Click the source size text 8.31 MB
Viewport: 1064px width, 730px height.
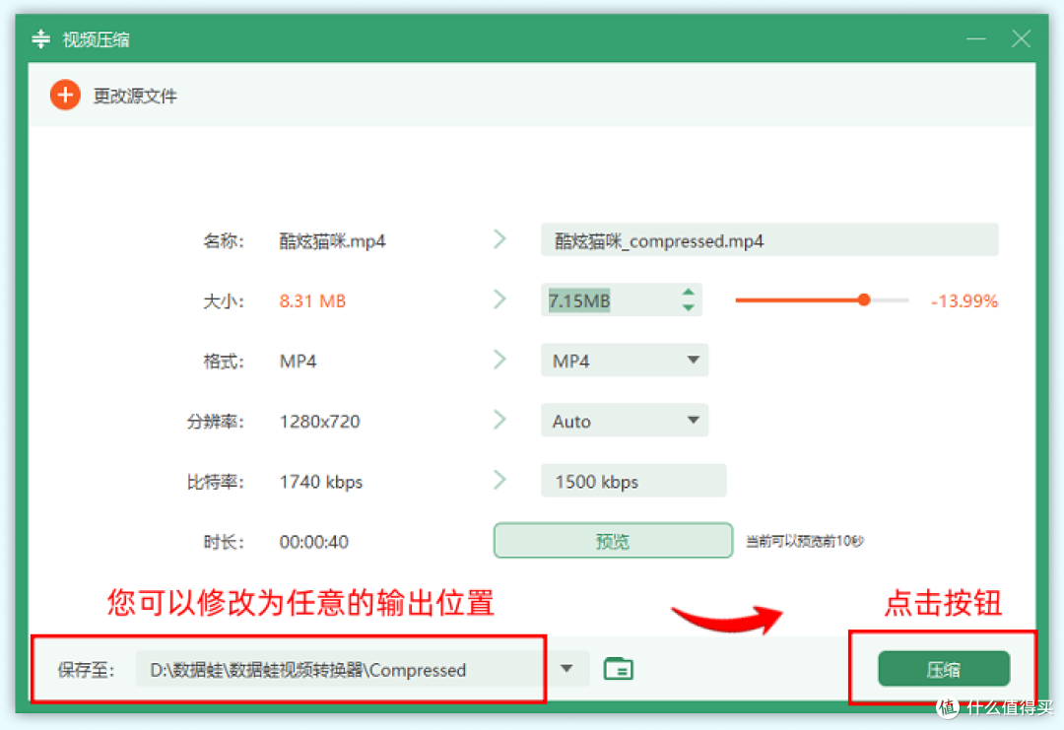[313, 300]
